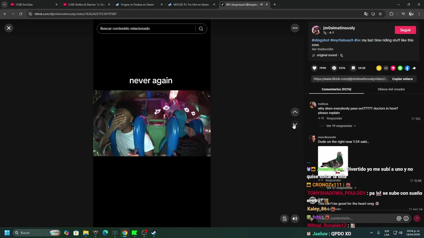Go to previous video with up chevron

[295, 112]
